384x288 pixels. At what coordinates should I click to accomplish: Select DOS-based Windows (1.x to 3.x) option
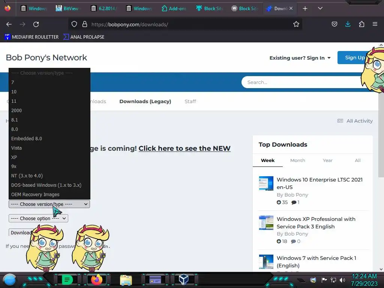tap(49, 185)
